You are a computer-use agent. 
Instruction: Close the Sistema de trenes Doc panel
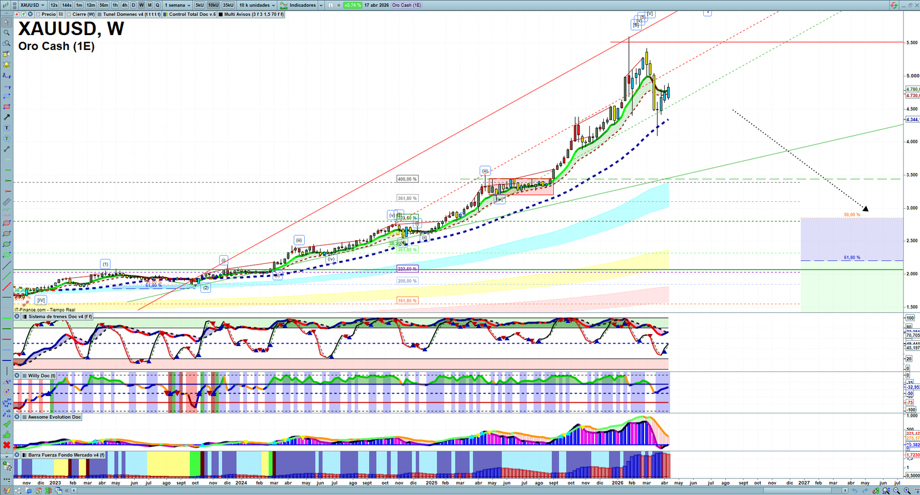point(17,317)
